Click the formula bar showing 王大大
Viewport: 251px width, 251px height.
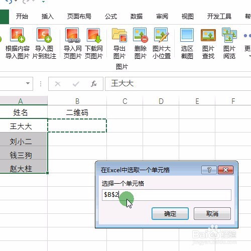click(178, 84)
